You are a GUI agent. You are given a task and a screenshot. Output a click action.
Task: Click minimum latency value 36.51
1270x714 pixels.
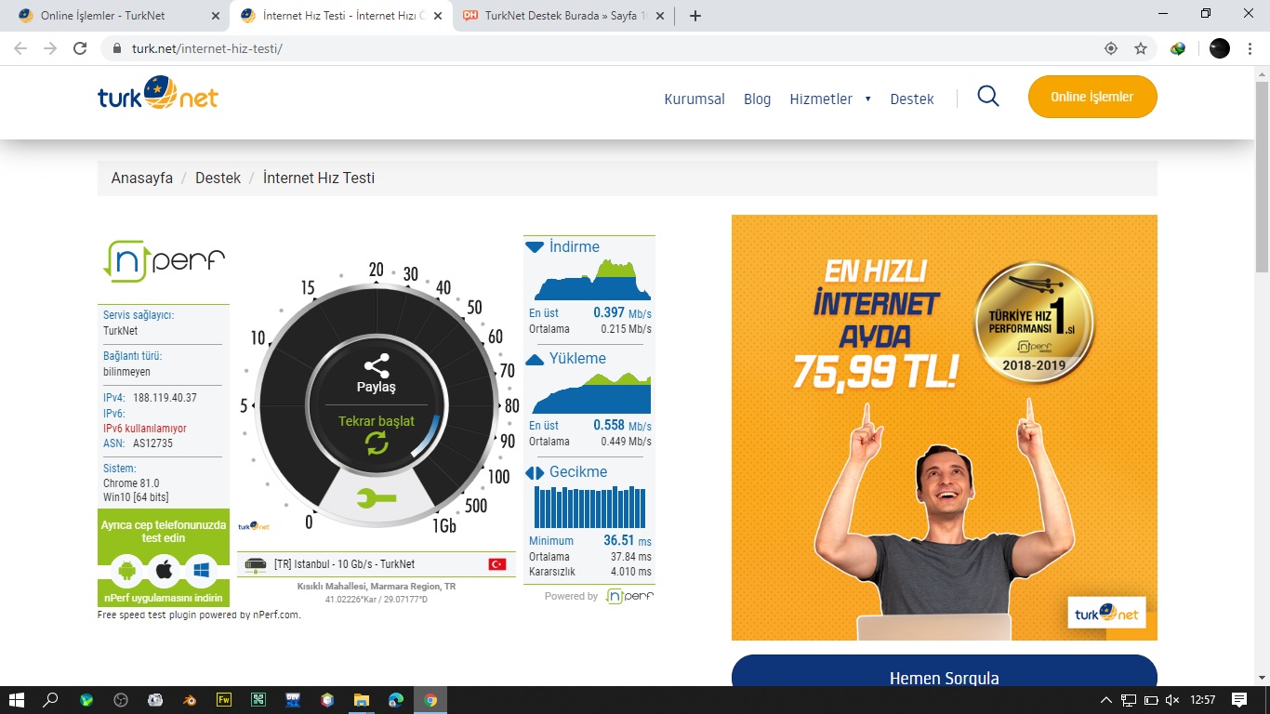[x=618, y=540]
